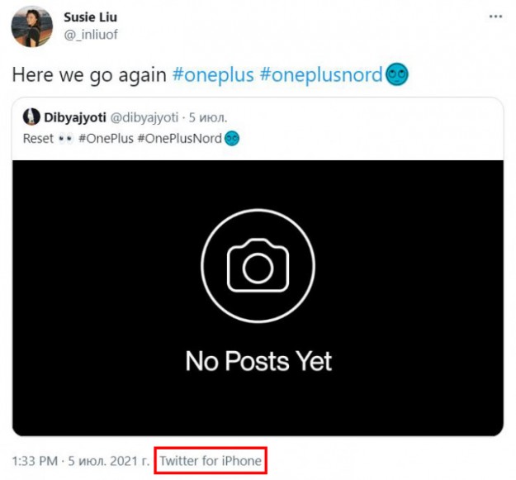The image size is (516, 480).
Task: Click the 1:33 PM timestamp
Action: [33, 461]
